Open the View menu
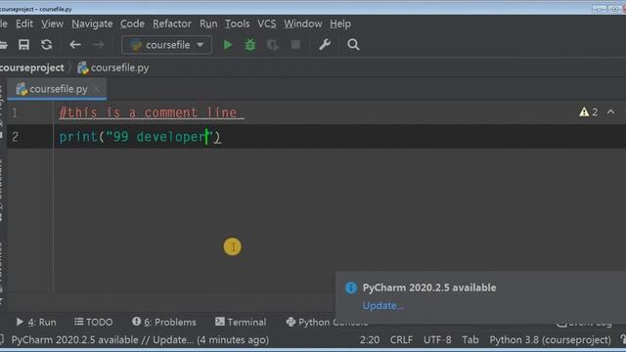 tap(52, 23)
